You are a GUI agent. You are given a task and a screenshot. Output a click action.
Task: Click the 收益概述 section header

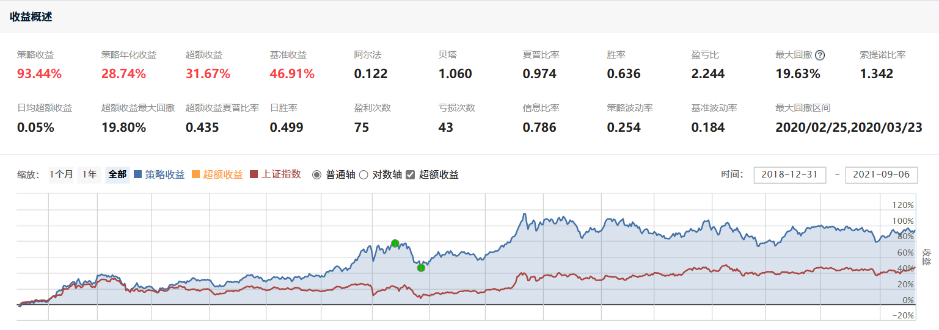pos(31,17)
